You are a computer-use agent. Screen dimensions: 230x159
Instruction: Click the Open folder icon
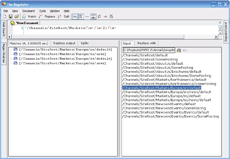point(17,17)
